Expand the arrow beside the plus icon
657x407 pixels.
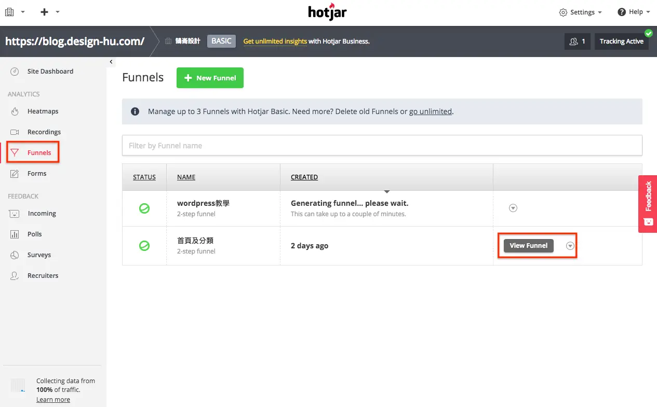[58, 12]
